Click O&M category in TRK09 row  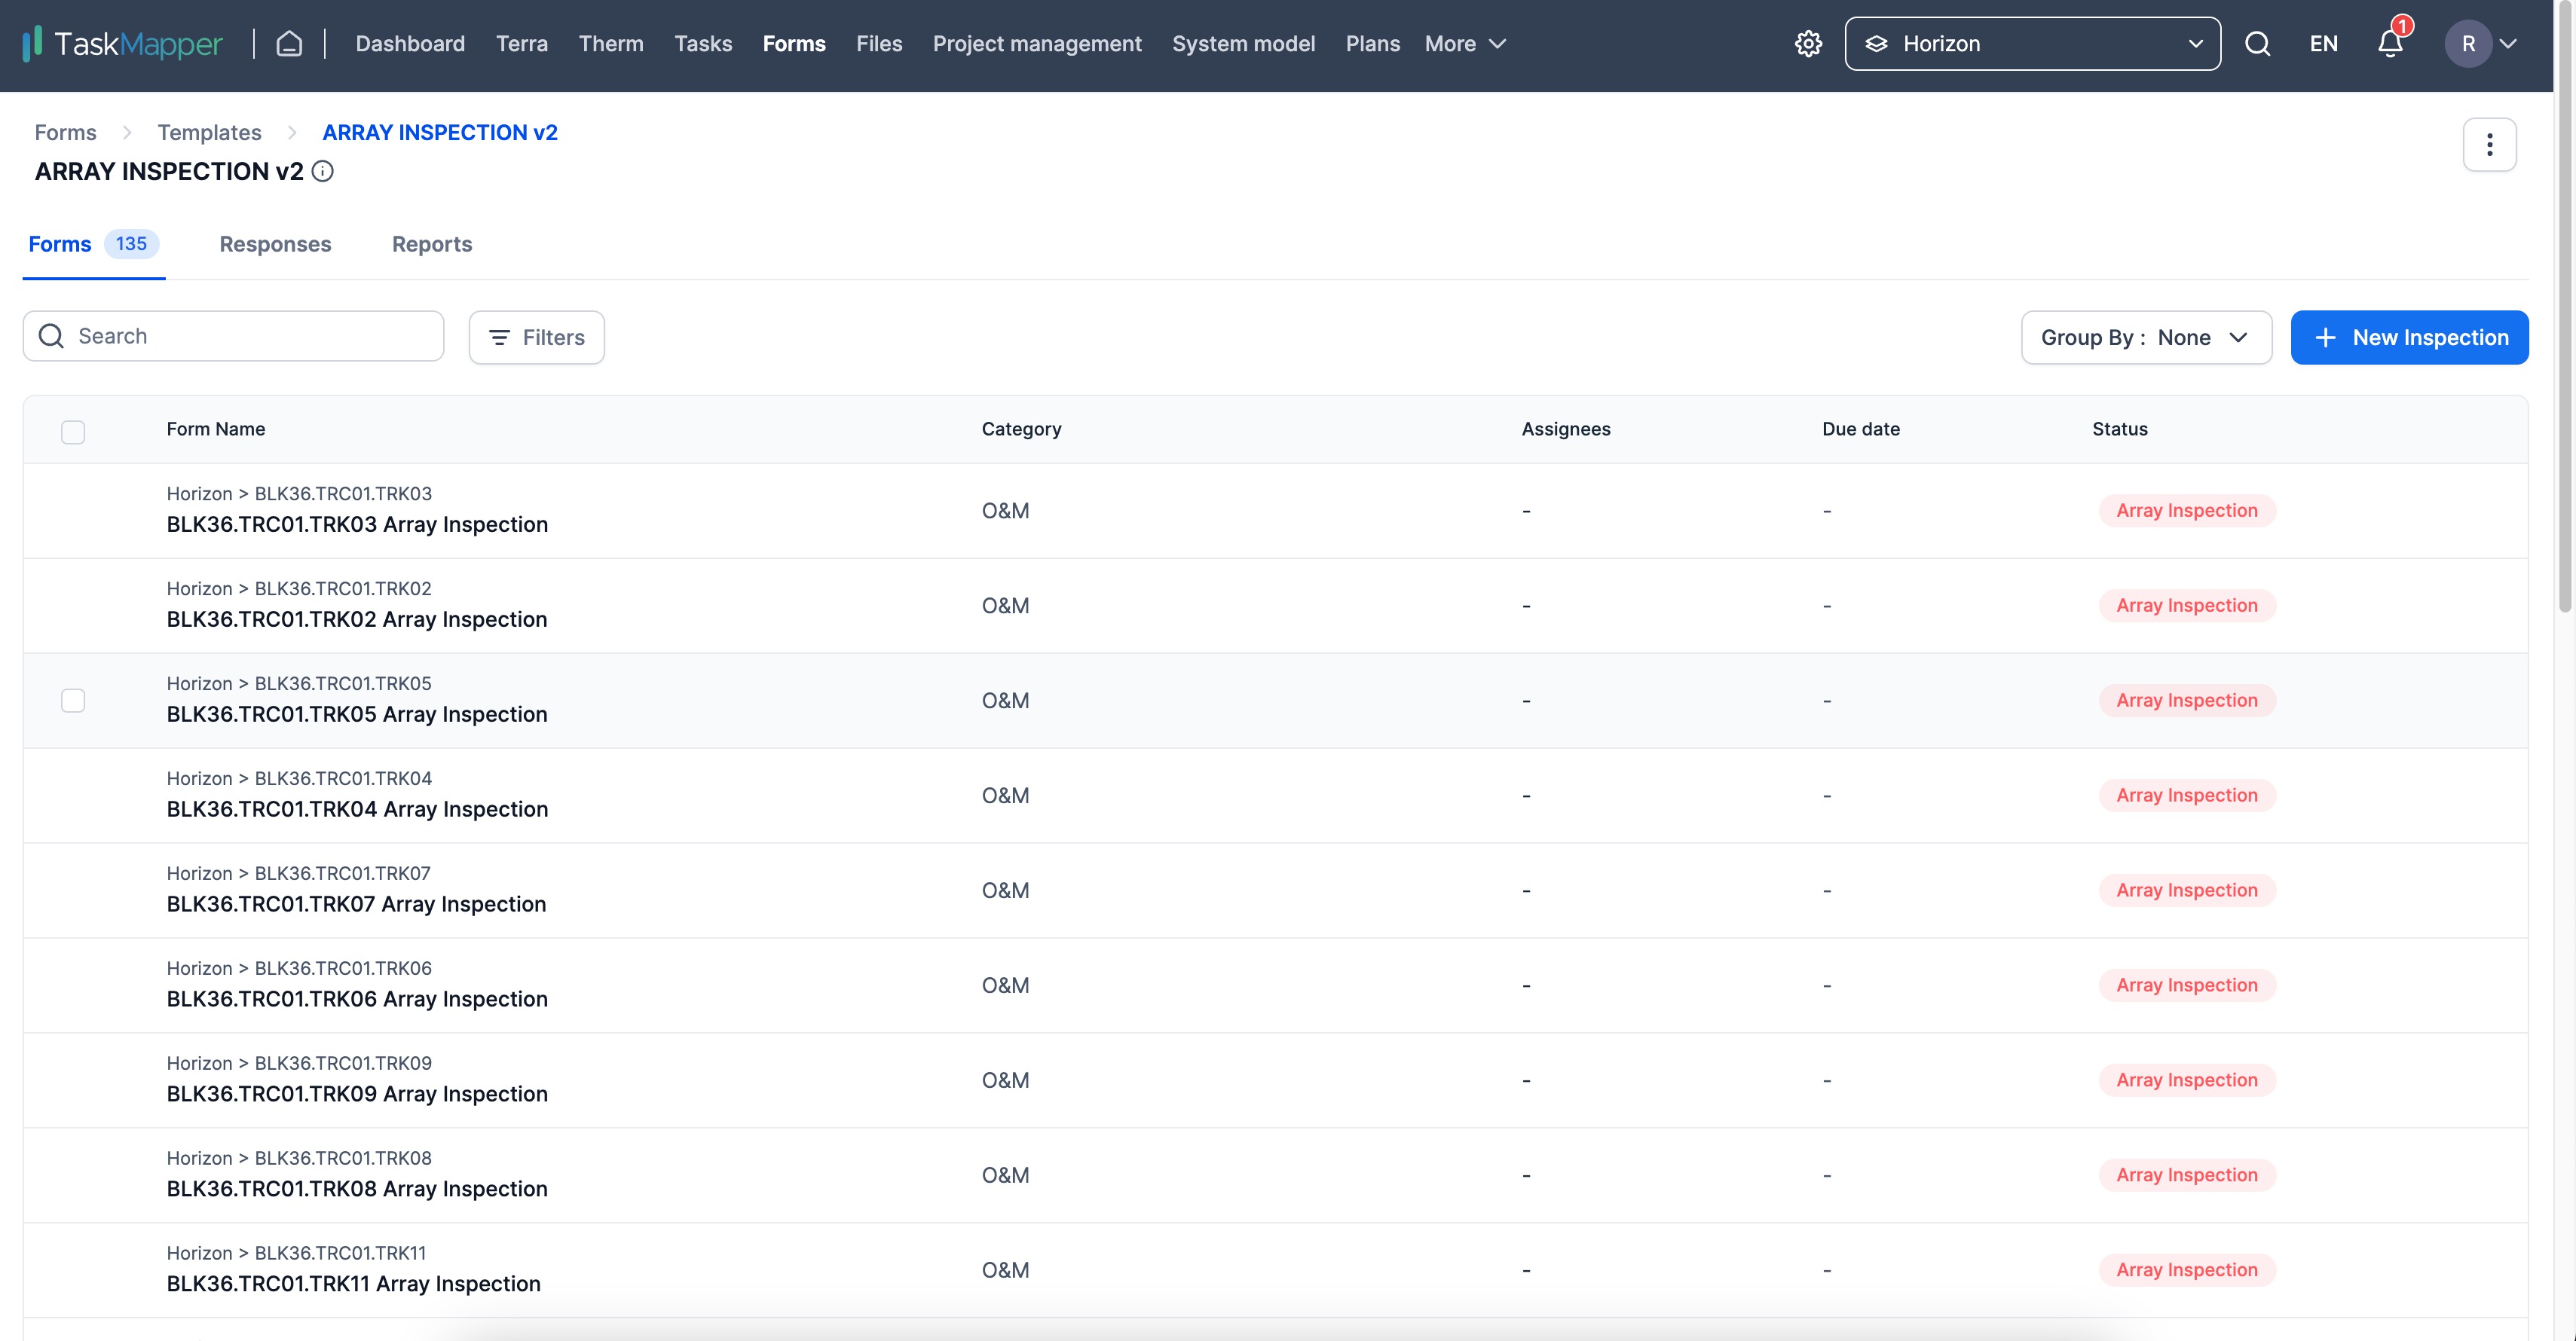pyautogui.click(x=1005, y=1080)
